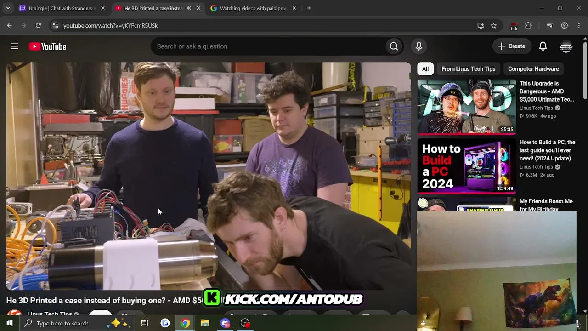
Task: Open the Chrome extensions puzzle menu
Action: (528, 25)
